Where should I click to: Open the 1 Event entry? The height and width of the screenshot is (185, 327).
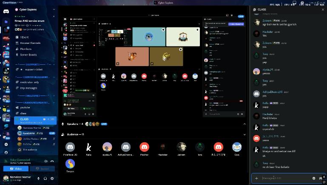click(x=25, y=37)
